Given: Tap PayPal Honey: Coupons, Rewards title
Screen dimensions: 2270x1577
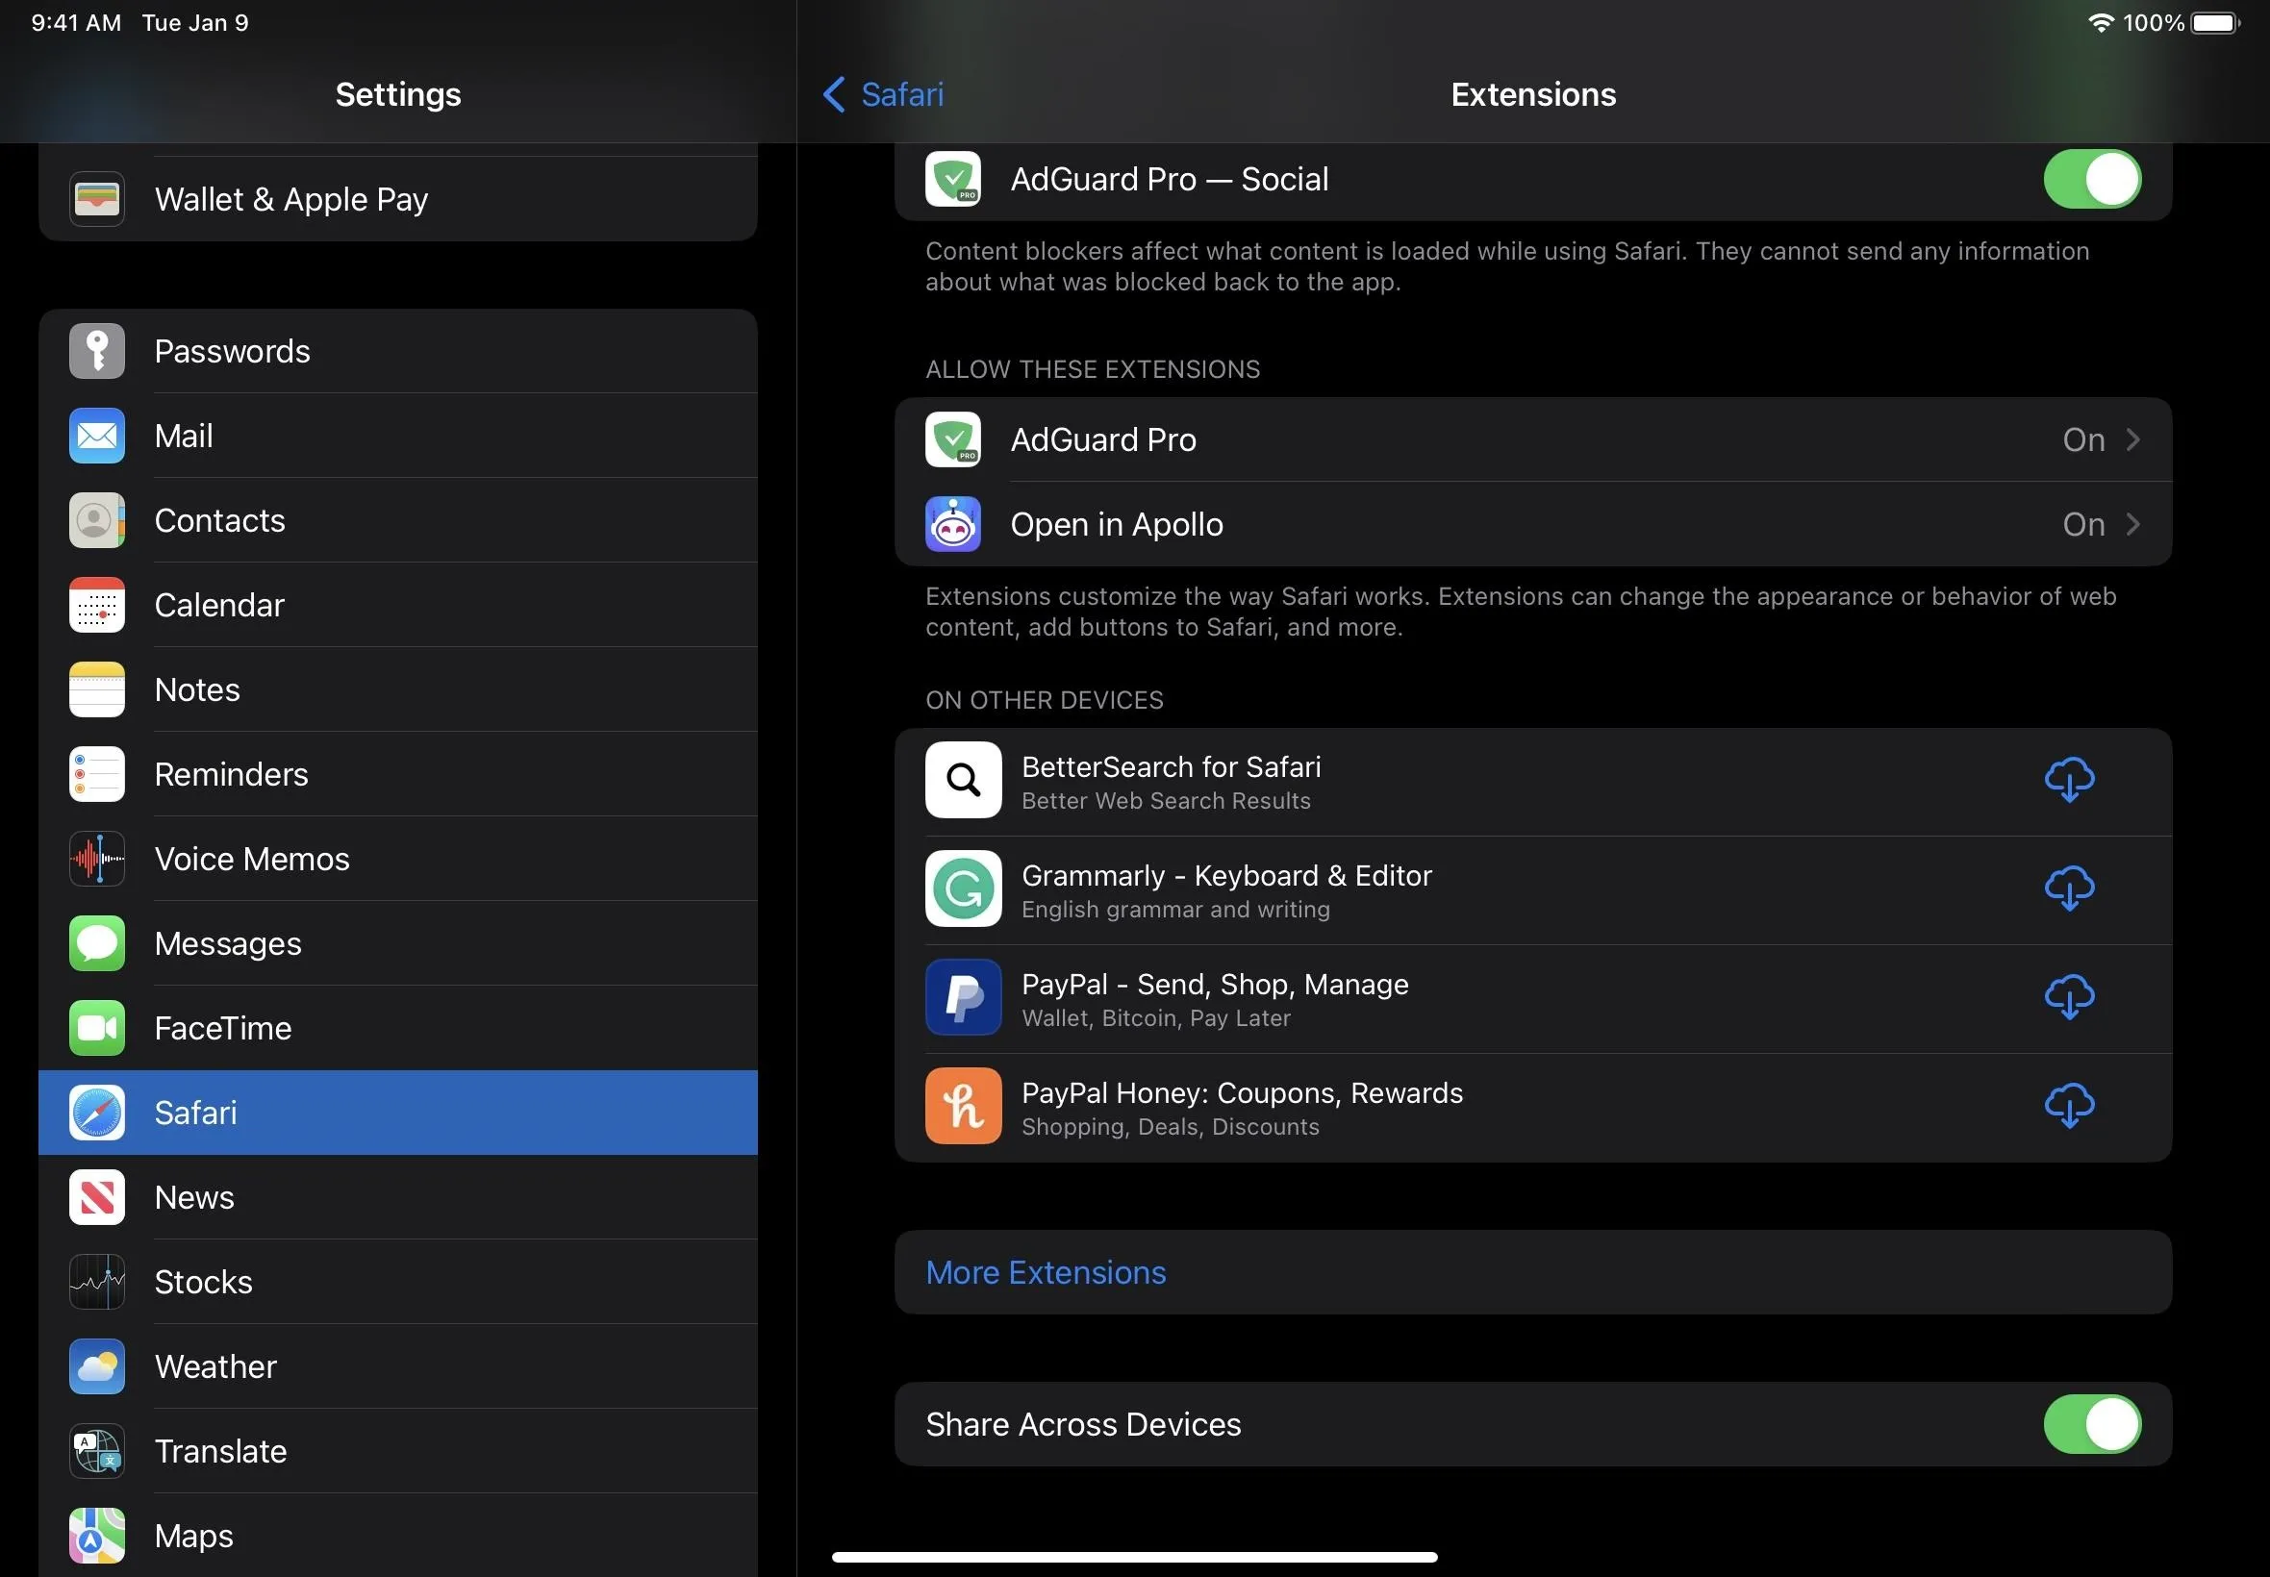Looking at the screenshot, I should [x=1242, y=1092].
